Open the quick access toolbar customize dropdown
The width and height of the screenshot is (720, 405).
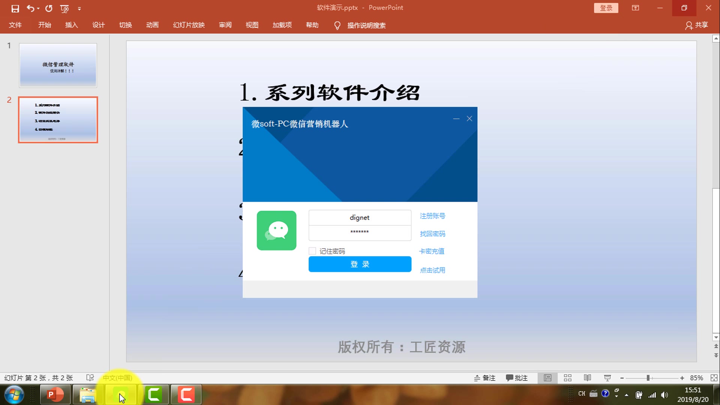(x=79, y=8)
